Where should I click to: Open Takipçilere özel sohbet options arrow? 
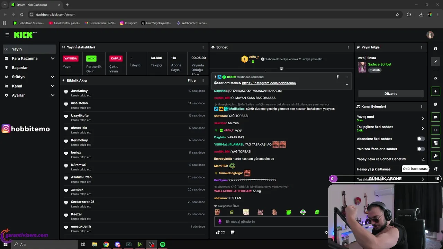point(423,128)
